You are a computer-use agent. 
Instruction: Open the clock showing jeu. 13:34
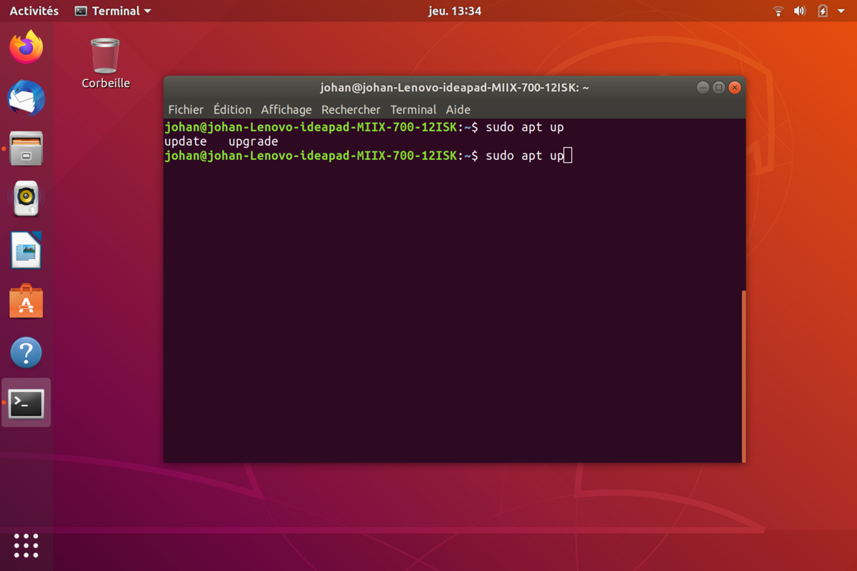(x=455, y=11)
